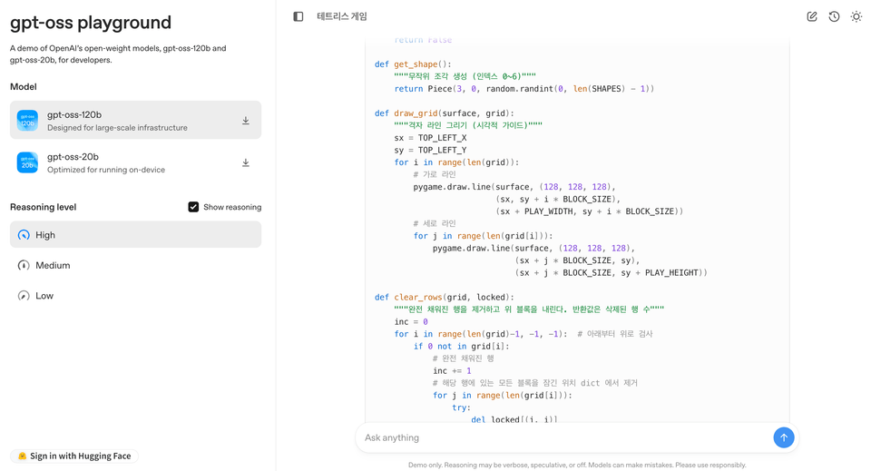Download gpt-oss-120b model weights
The height and width of the screenshot is (471, 871).
pos(246,121)
